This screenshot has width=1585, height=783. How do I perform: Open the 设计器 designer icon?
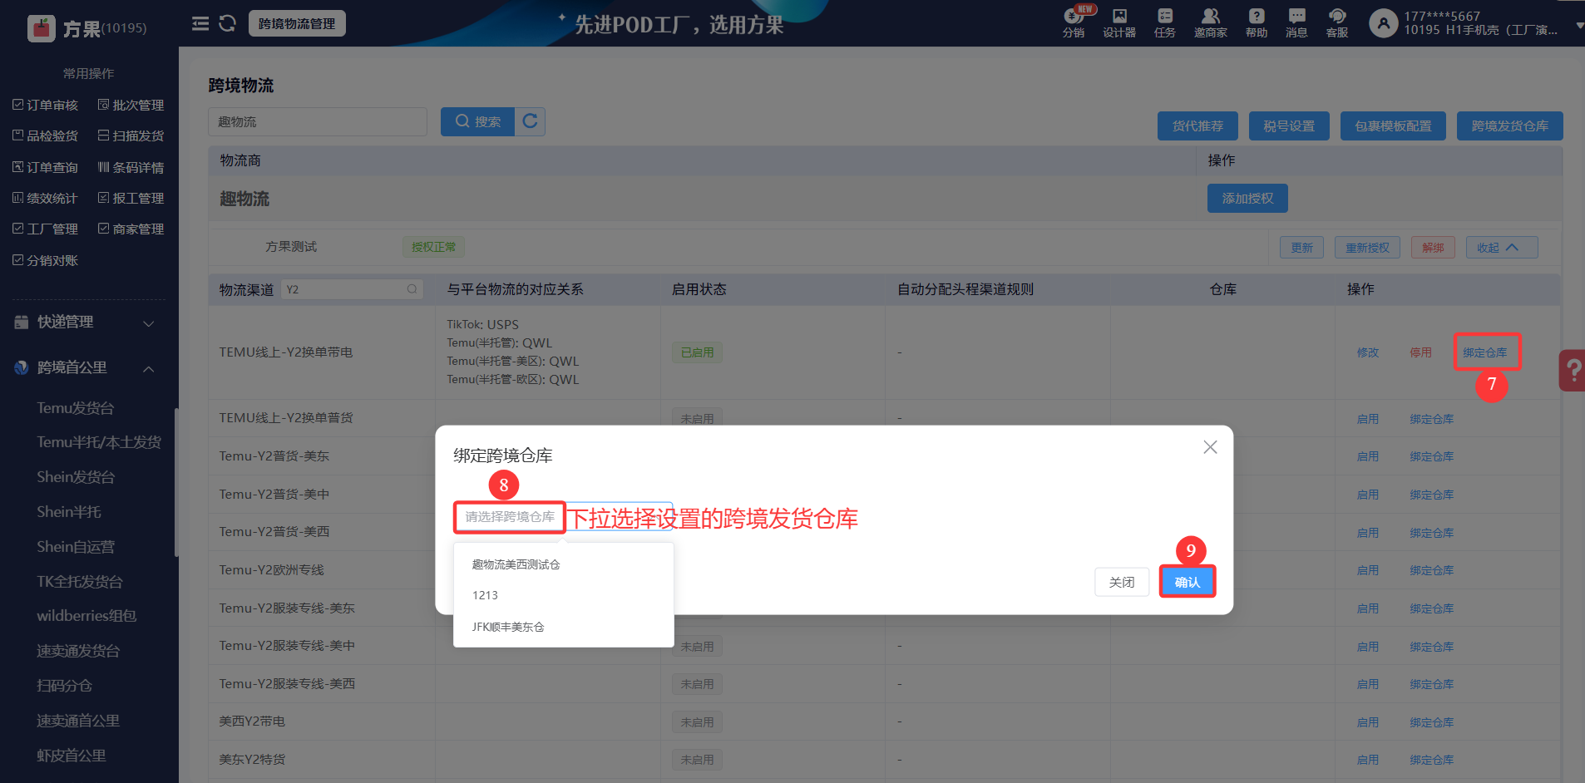click(1119, 22)
